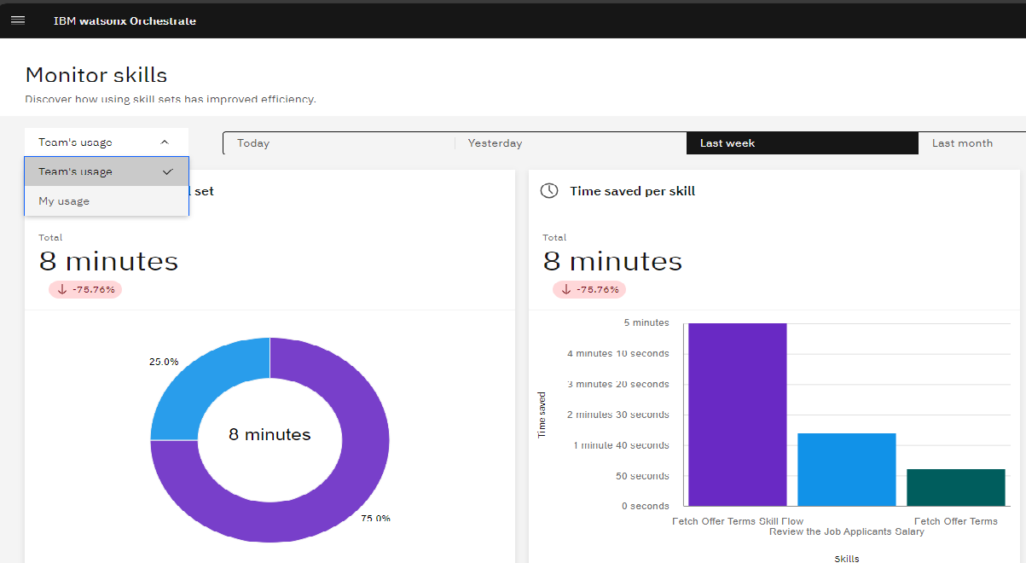Click the down arrow in right percentage badge

[566, 289]
